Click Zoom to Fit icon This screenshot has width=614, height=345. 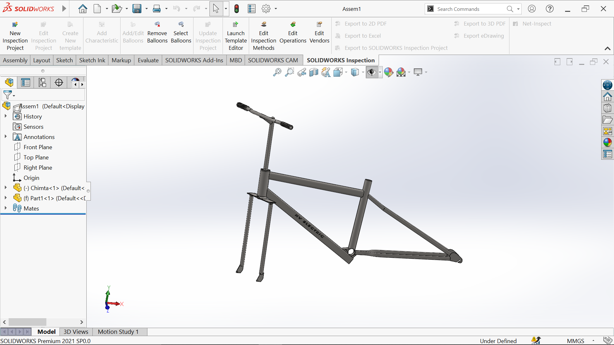pyautogui.click(x=277, y=72)
